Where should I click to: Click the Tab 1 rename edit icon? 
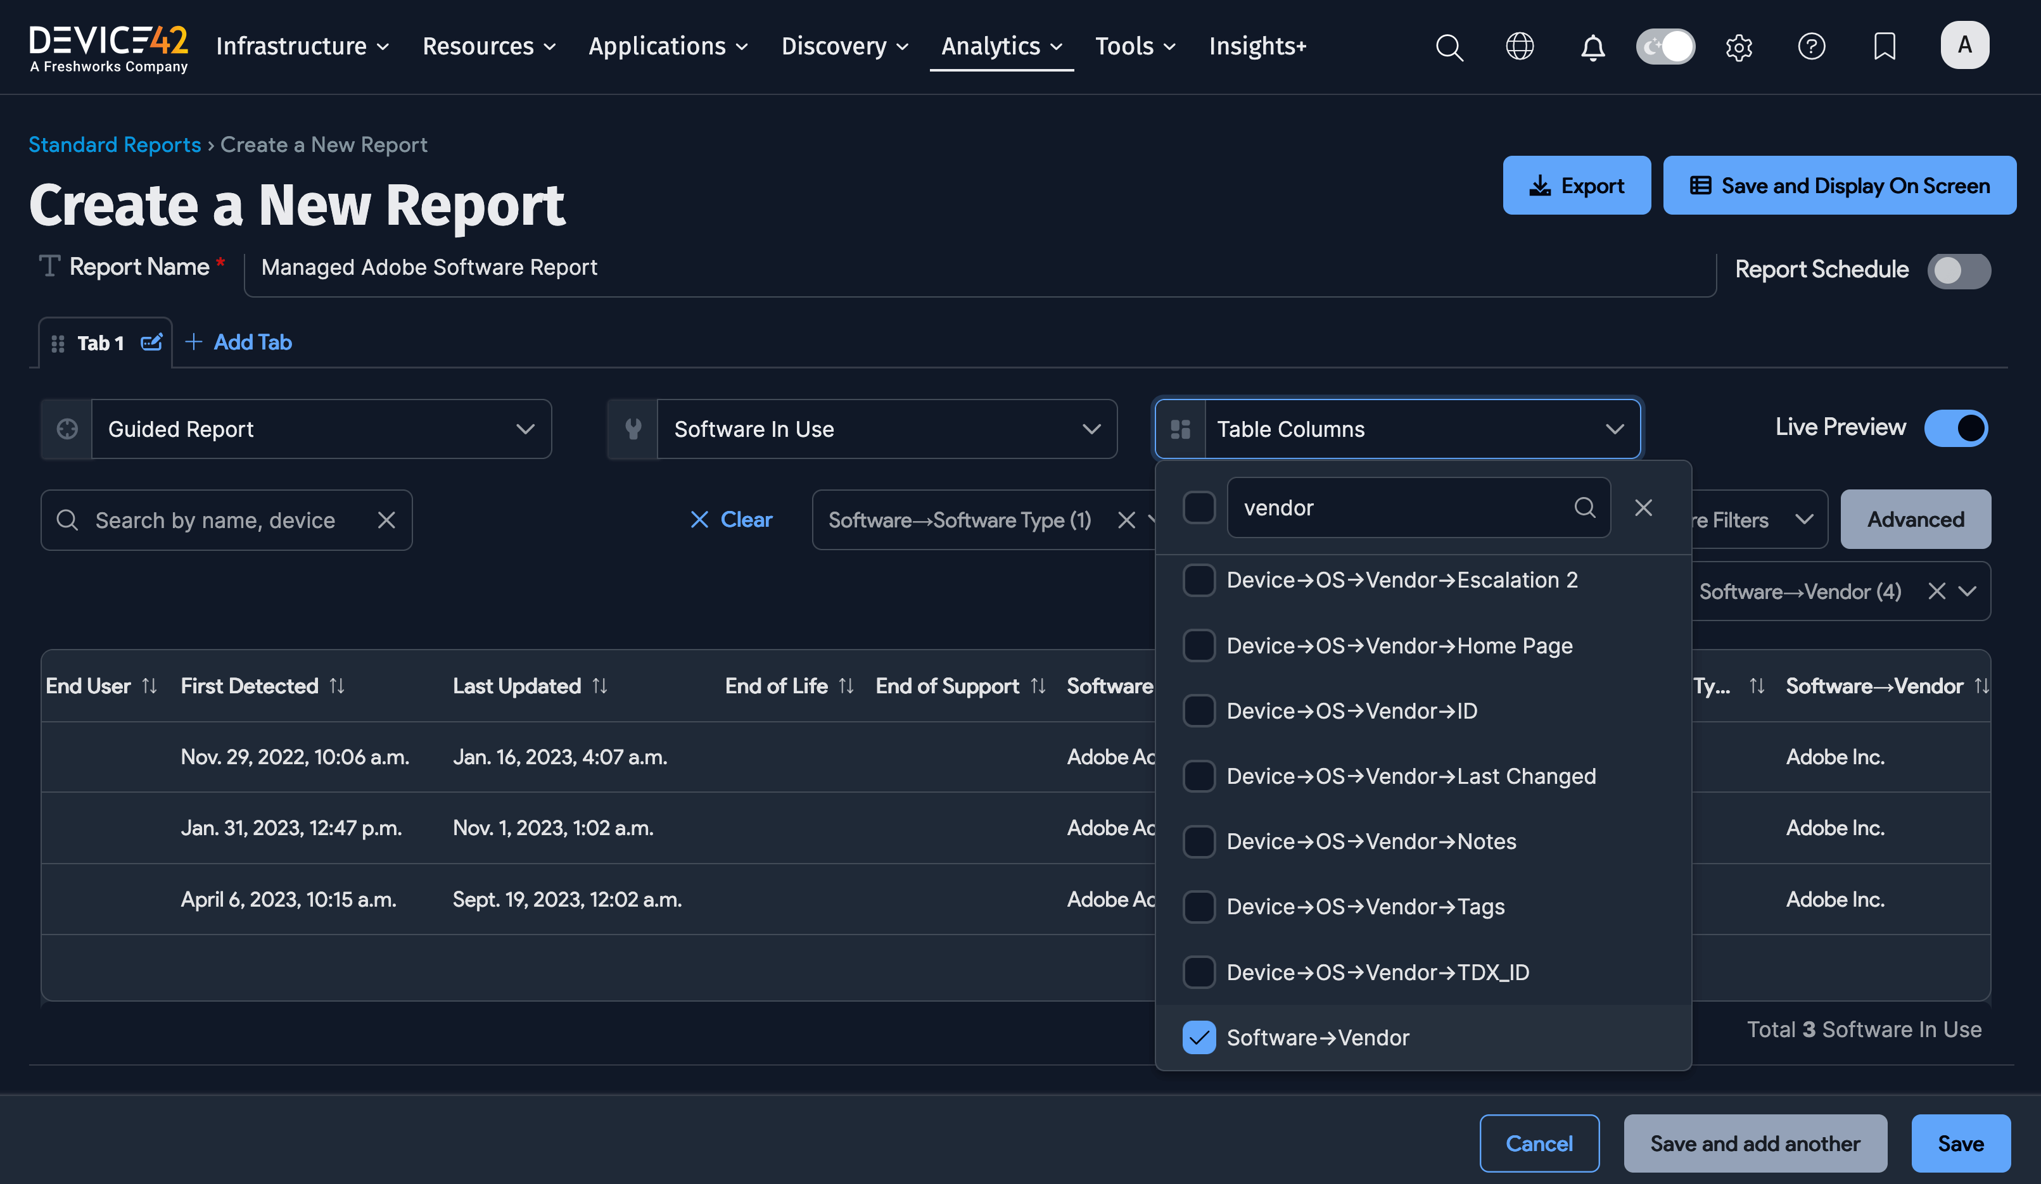click(151, 343)
